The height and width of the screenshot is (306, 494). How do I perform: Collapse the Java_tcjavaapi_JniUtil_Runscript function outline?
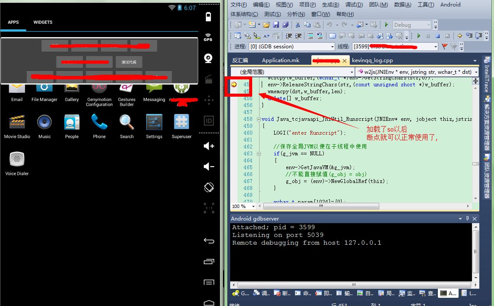click(x=259, y=119)
